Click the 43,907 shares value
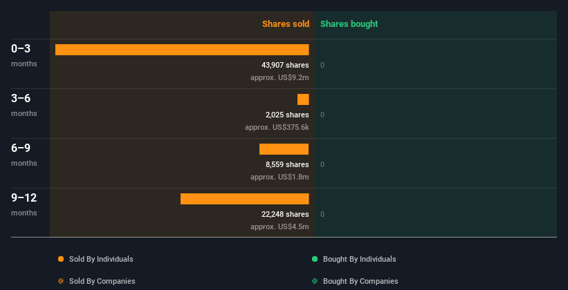The height and width of the screenshot is (290, 568). pos(285,65)
